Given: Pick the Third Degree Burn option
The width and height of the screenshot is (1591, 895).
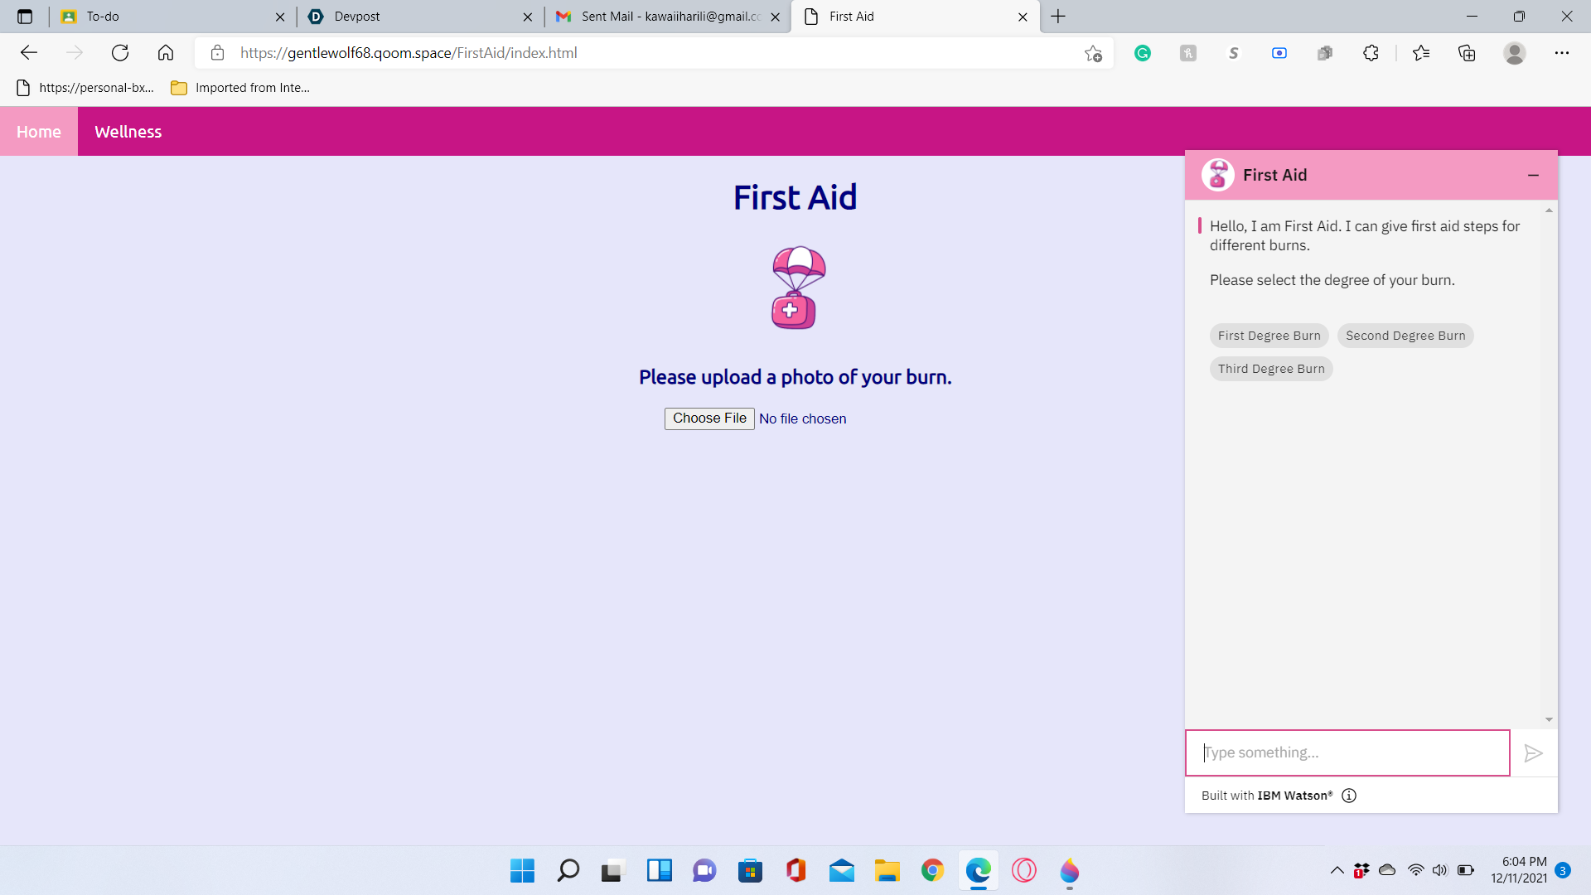Looking at the screenshot, I should (1271, 369).
